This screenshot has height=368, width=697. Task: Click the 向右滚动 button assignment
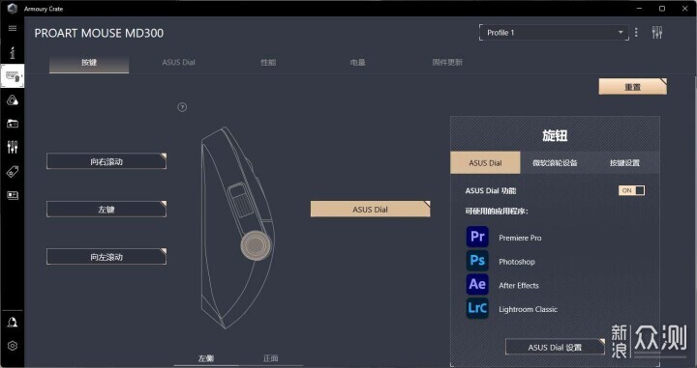click(106, 161)
